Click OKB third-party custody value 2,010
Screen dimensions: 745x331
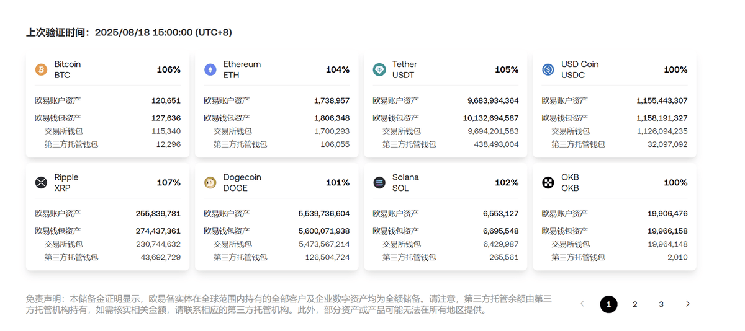click(x=679, y=257)
